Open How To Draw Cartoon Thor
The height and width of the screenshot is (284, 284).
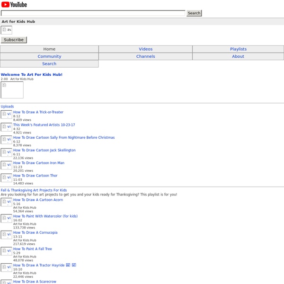[35, 175]
